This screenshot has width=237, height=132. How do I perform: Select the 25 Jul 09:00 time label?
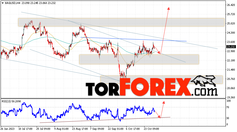click(43, 129)
